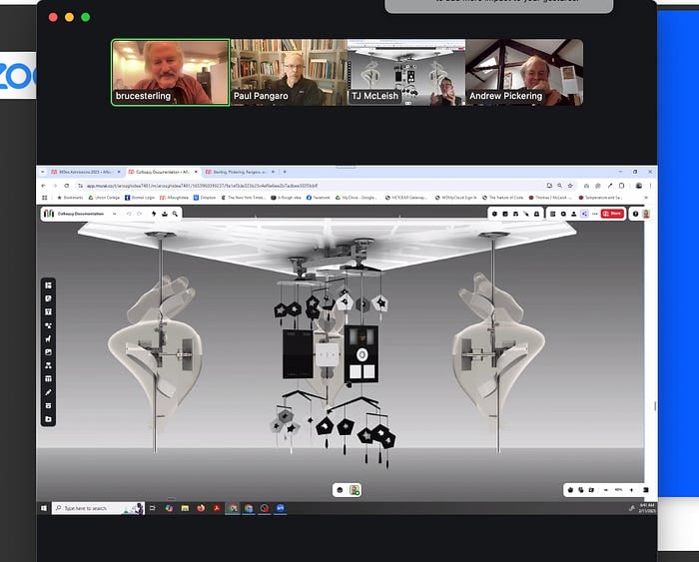
Task: Open File Explorer from the taskbar
Action: click(x=185, y=508)
